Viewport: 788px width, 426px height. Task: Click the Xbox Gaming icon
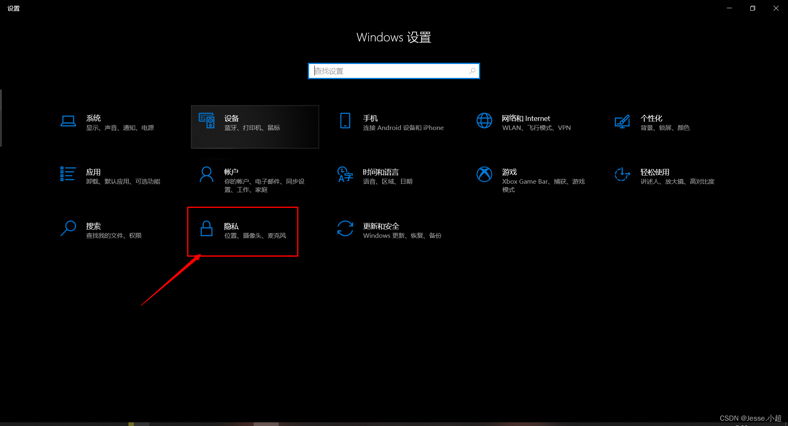point(484,174)
